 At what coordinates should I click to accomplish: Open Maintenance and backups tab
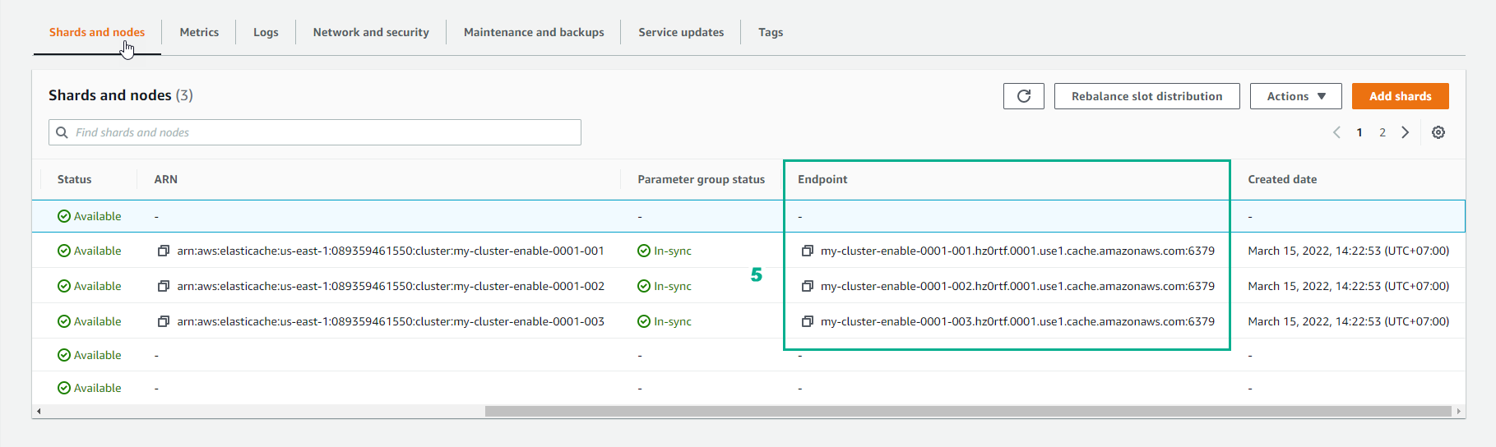(534, 32)
